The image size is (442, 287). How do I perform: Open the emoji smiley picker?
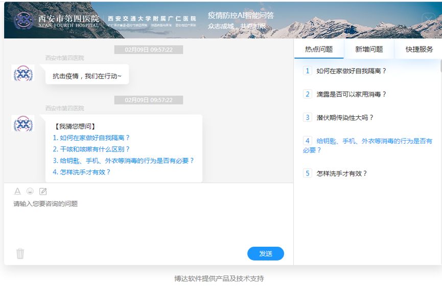point(30,191)
